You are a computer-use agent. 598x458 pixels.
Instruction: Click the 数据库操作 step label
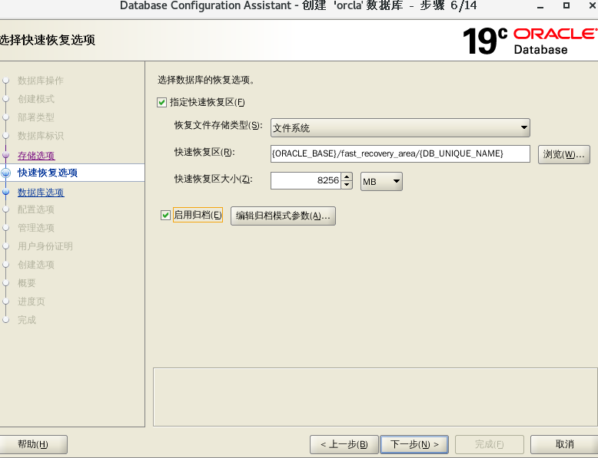41,81
